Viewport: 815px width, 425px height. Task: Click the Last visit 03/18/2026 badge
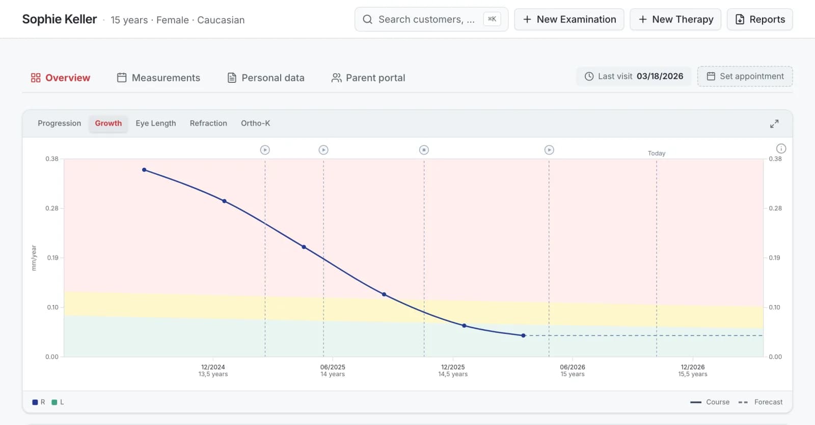pos(634,76)
